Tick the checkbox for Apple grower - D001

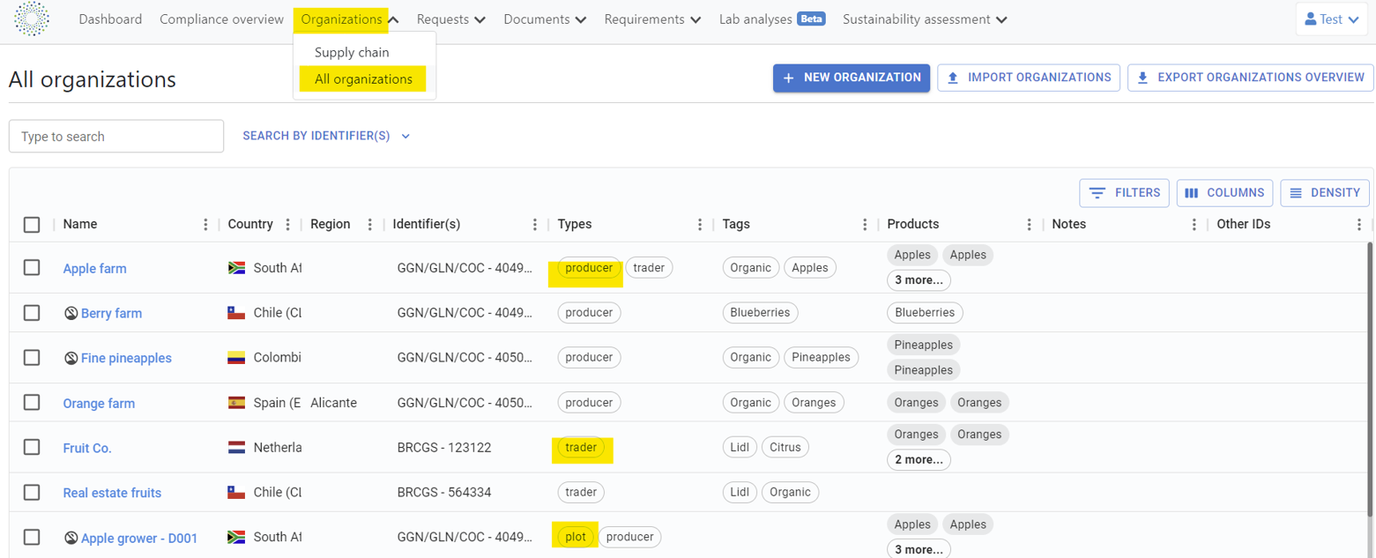32,537
